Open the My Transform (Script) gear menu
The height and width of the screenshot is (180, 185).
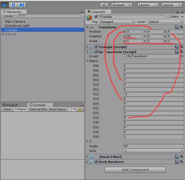pos(182,52)
